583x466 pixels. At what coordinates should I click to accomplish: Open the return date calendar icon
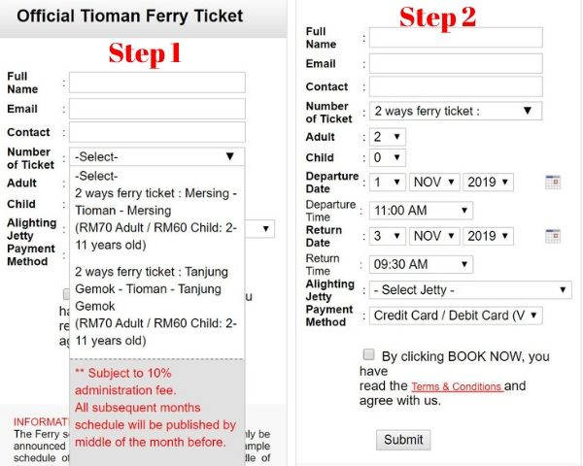[x=553, y=236]
